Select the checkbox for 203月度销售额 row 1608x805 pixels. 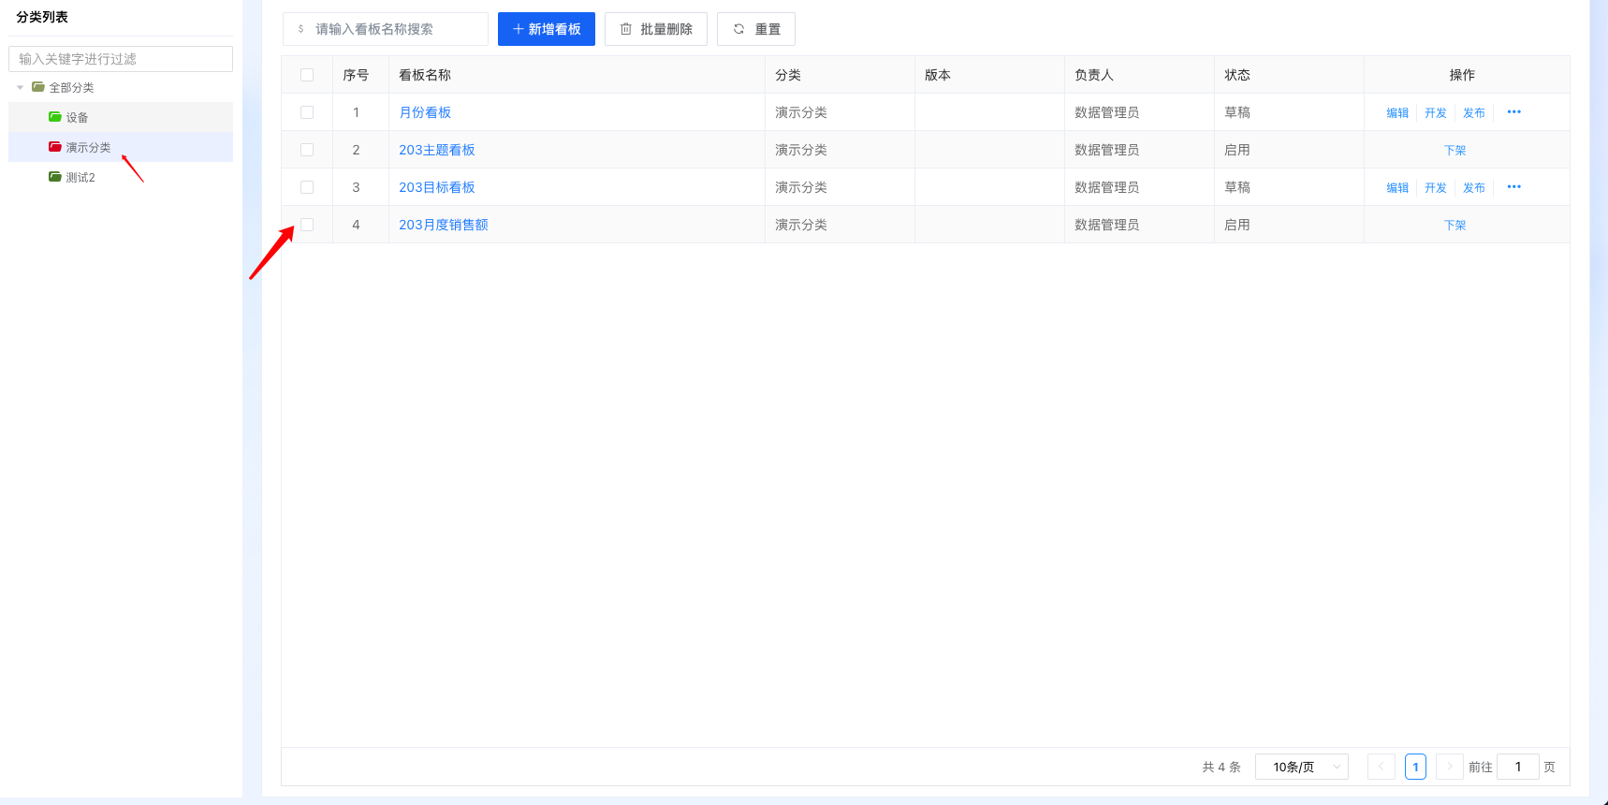pyautogui.click(x=307, y=225)
